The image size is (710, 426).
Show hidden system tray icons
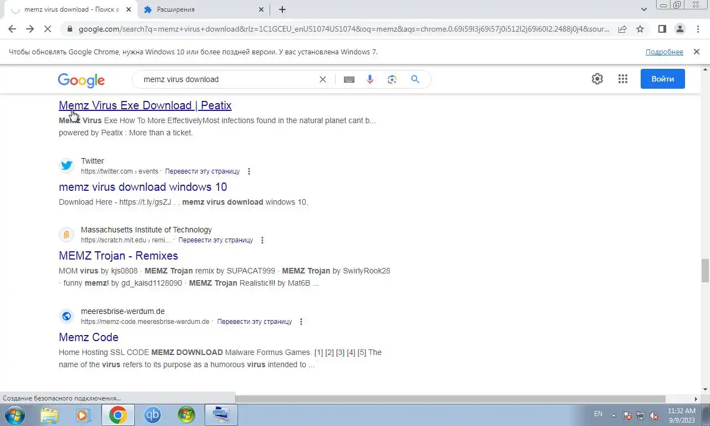pos(613,415)
